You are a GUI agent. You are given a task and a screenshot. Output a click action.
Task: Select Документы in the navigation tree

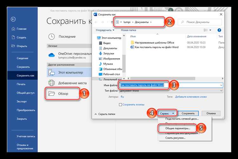[x=108, y=48]
